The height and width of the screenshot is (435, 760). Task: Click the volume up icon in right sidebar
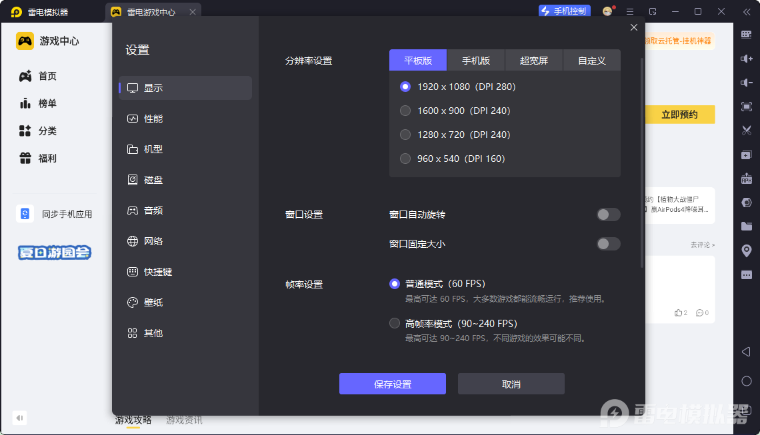(747, 59)
